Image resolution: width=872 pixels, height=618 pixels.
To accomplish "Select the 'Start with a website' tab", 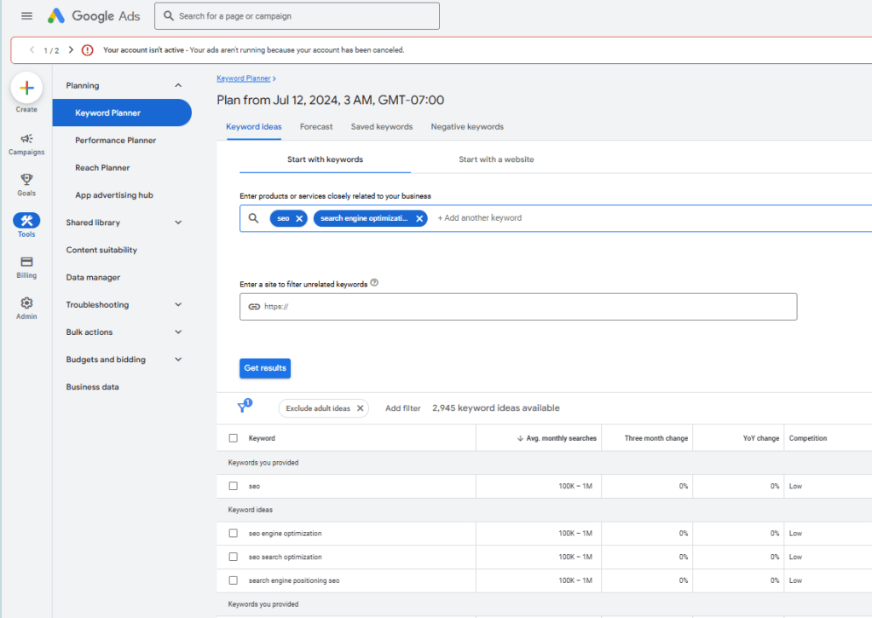I will pos(496,159).
